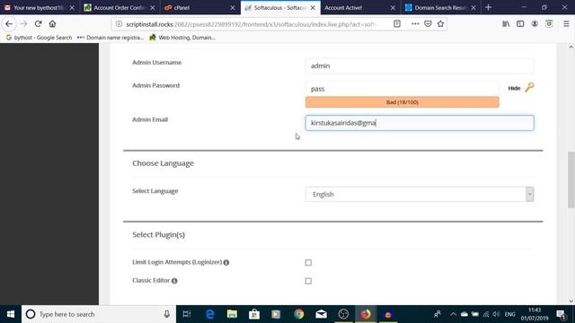575x323 pixels.
Task: Open the Firefox taskbar icon
Action: pyautogui.click(x=366, y=314)
